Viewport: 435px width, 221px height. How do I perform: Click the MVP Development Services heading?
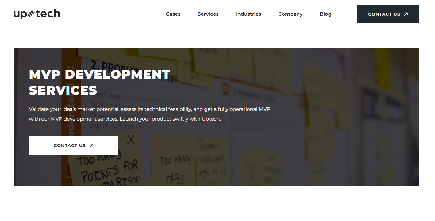[x=100, y=82]
